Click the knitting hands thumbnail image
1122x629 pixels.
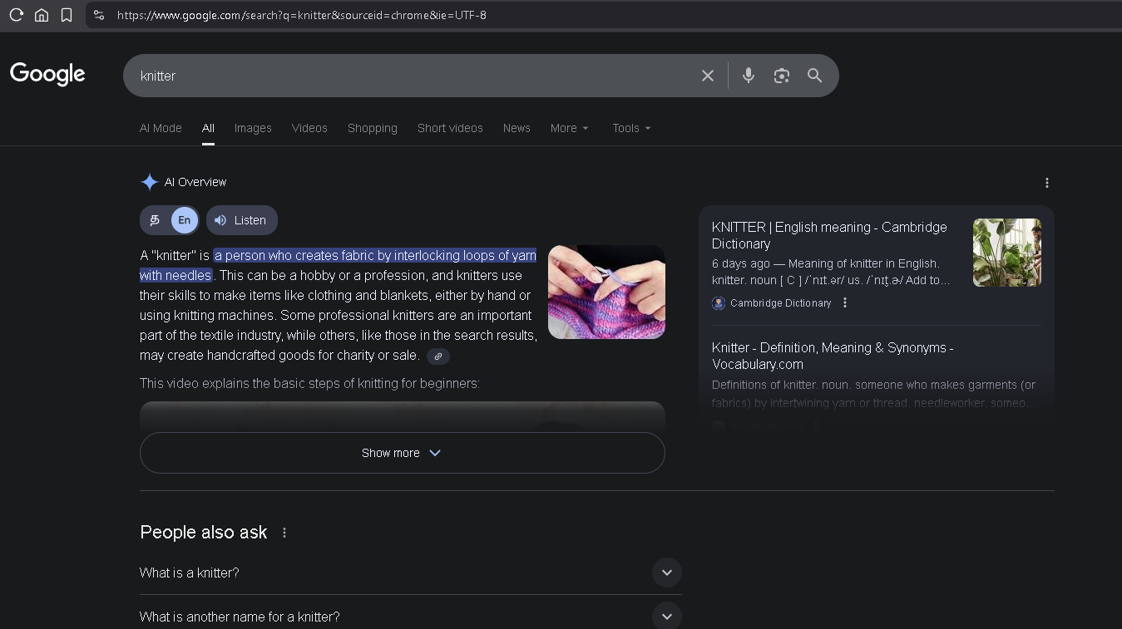[x=606, y=292]
